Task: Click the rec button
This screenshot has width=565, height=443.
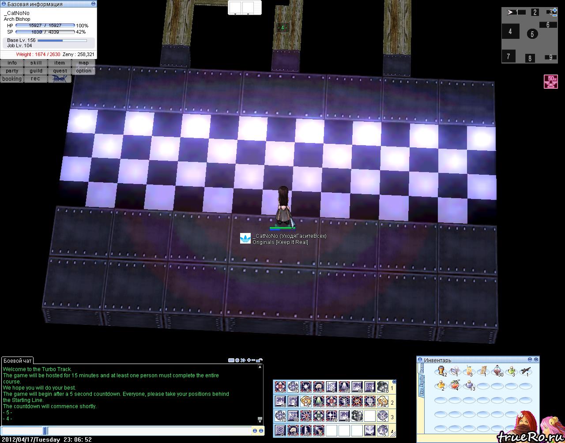Action: coord(36,79)
